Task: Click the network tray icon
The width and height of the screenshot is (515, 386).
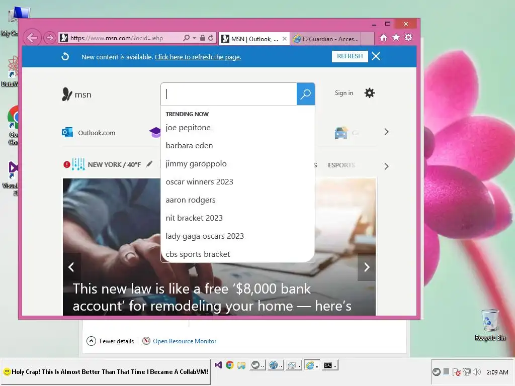Action: (466, 372)
